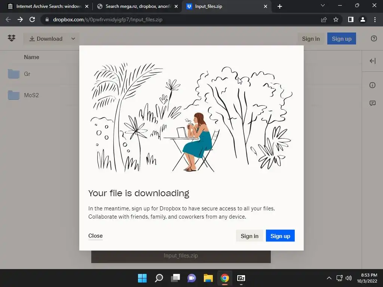This screenshot has width=383, height=287.
Task: View site information lock icon
Action: (47, 19)
